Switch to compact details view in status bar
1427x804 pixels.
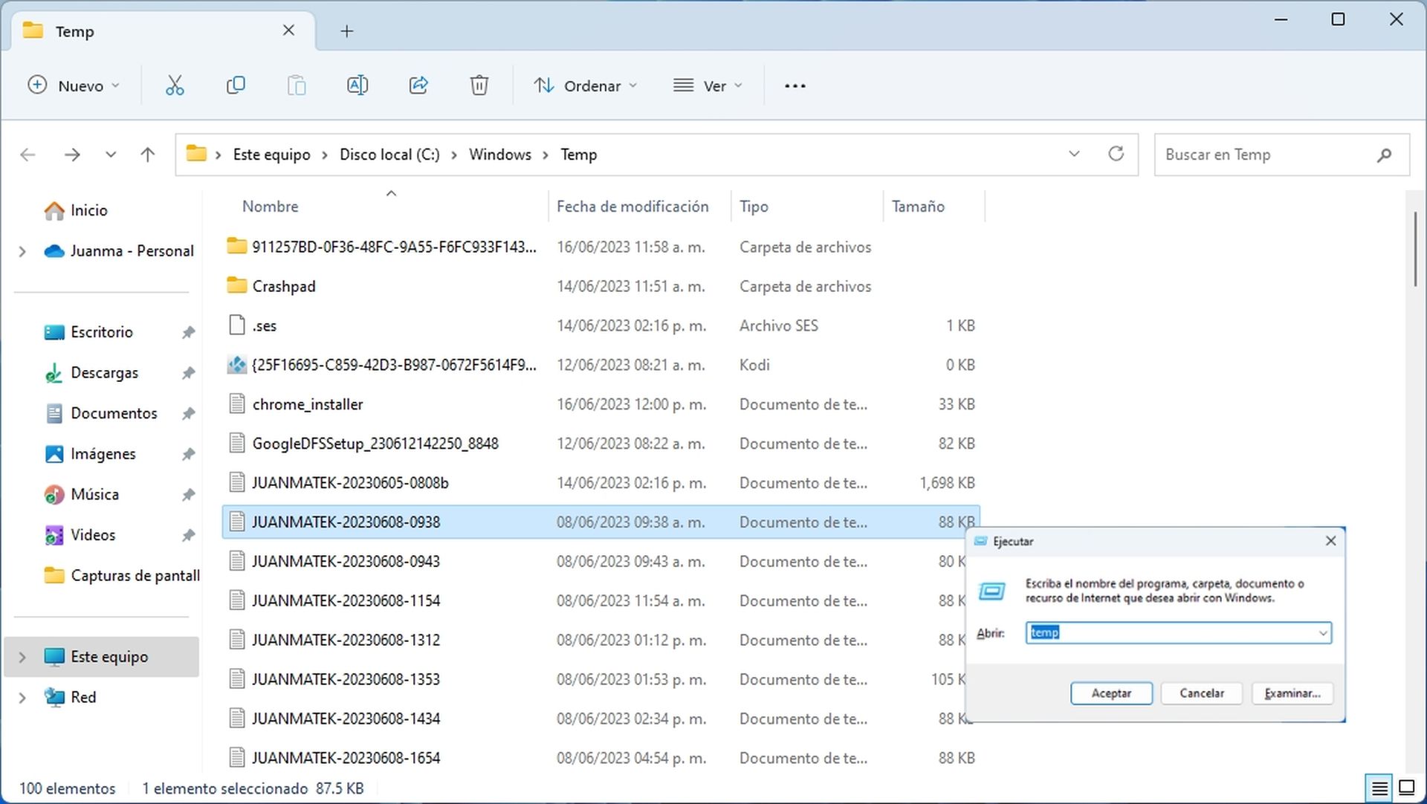[1379, 788]
